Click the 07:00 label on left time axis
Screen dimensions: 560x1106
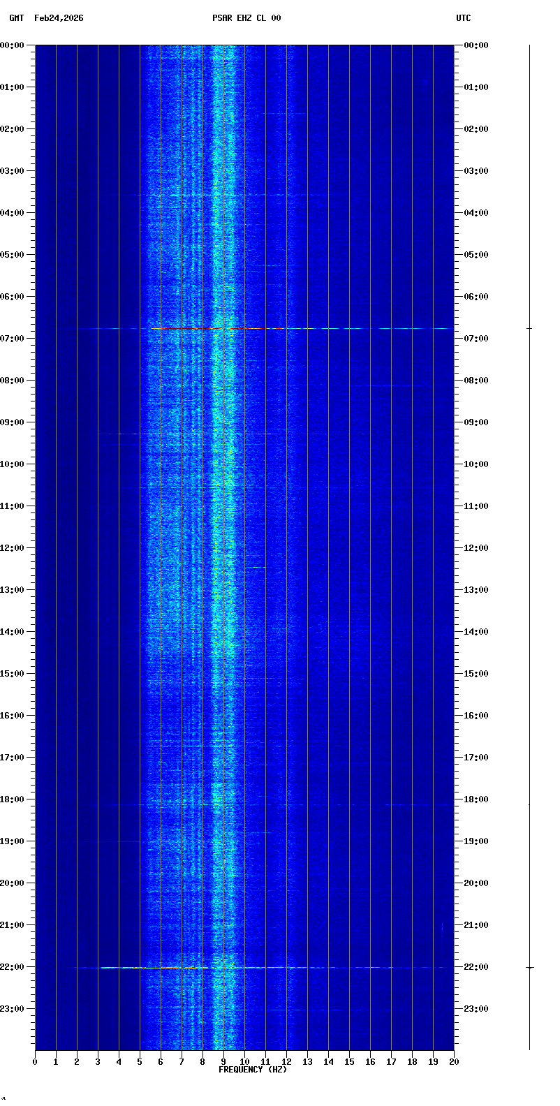click(x=13, y=339)
